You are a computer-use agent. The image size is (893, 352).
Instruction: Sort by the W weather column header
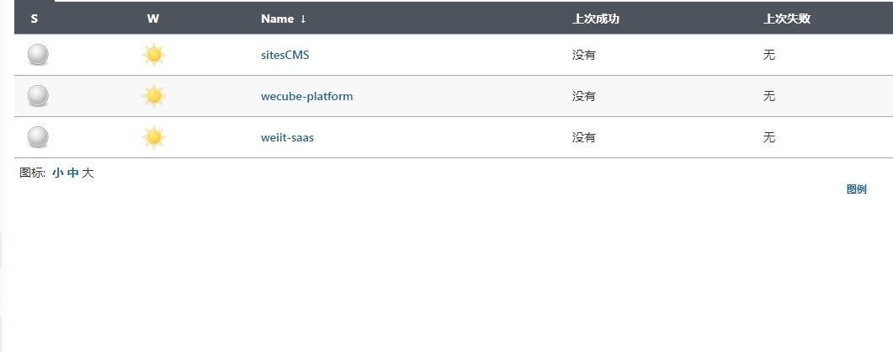coord(152,19)
